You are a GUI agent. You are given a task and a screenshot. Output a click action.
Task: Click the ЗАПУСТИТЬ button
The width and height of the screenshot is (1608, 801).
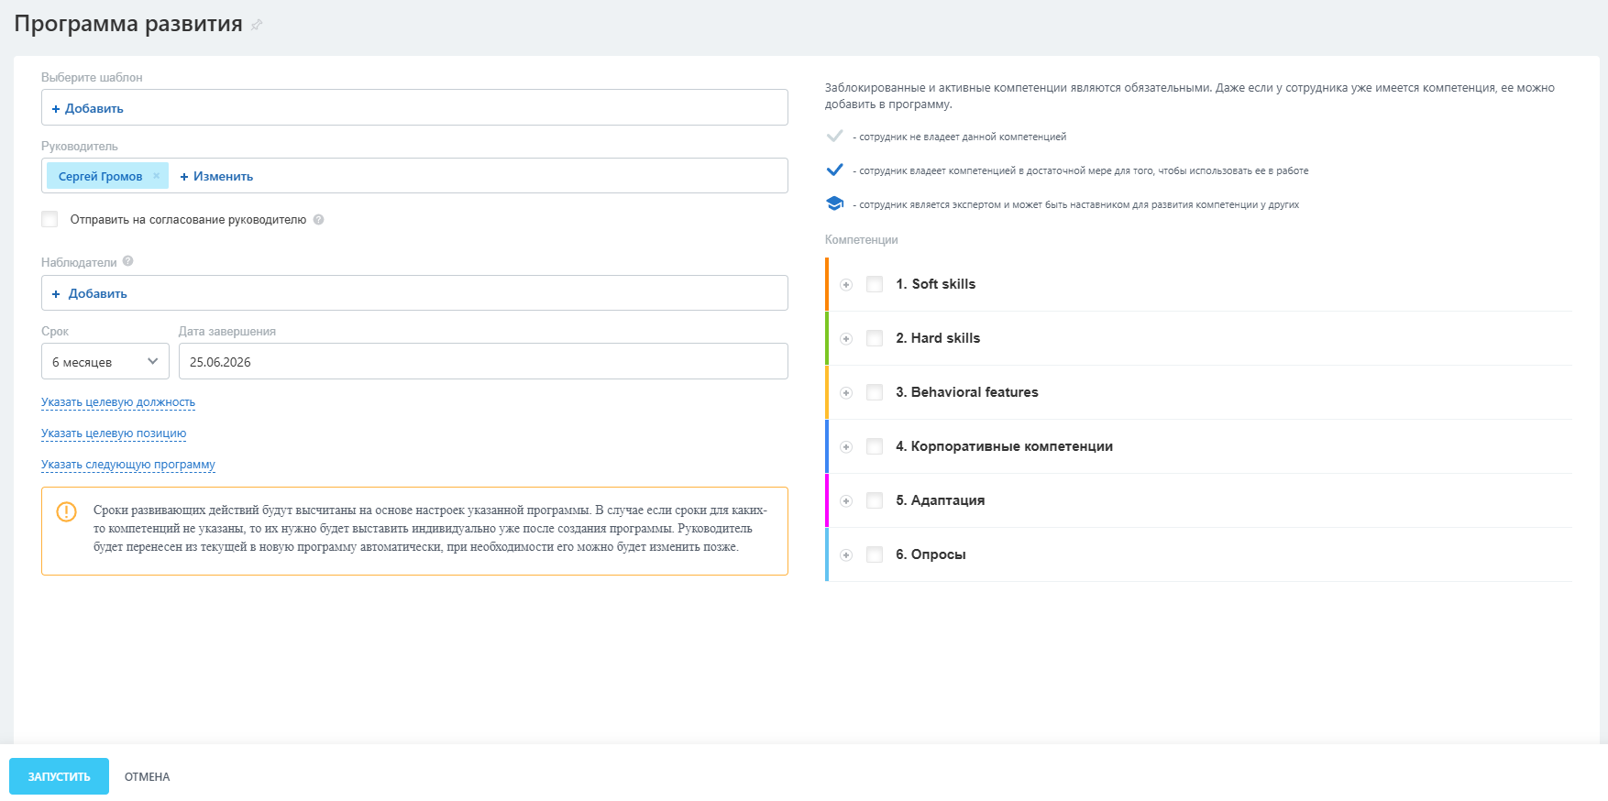59,776
